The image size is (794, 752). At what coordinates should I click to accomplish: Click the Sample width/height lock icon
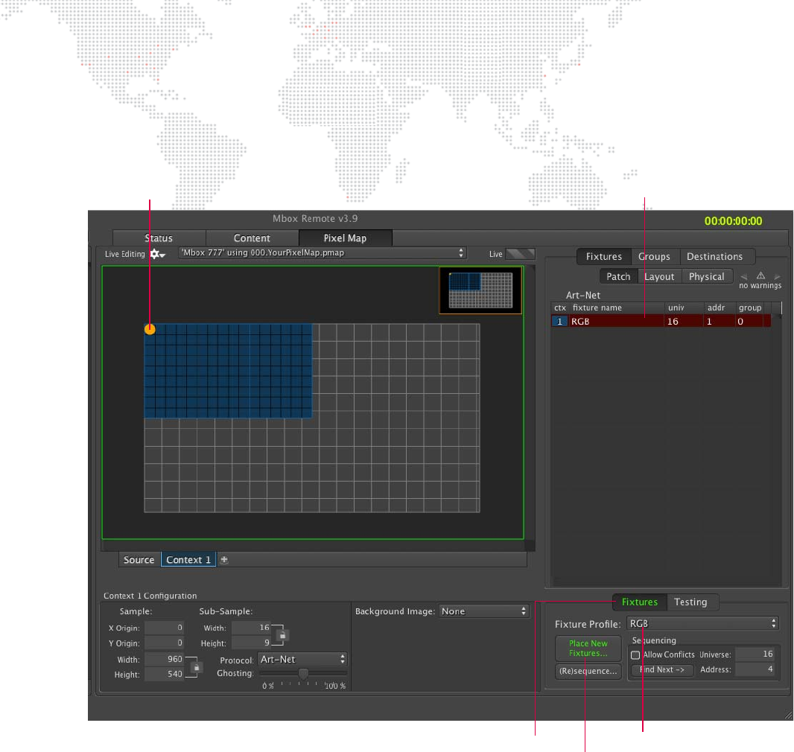tap(196, 667)
